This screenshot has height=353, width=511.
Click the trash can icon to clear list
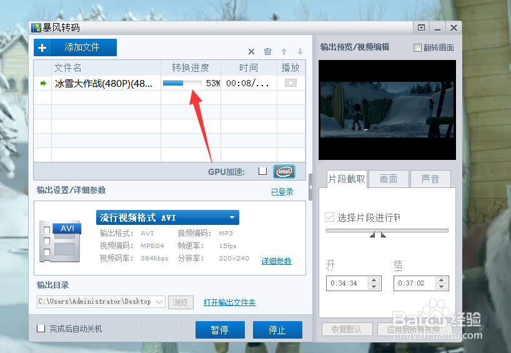point(267,51)
